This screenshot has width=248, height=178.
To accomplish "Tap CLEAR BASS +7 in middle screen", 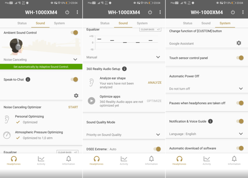I will [150, 29].
